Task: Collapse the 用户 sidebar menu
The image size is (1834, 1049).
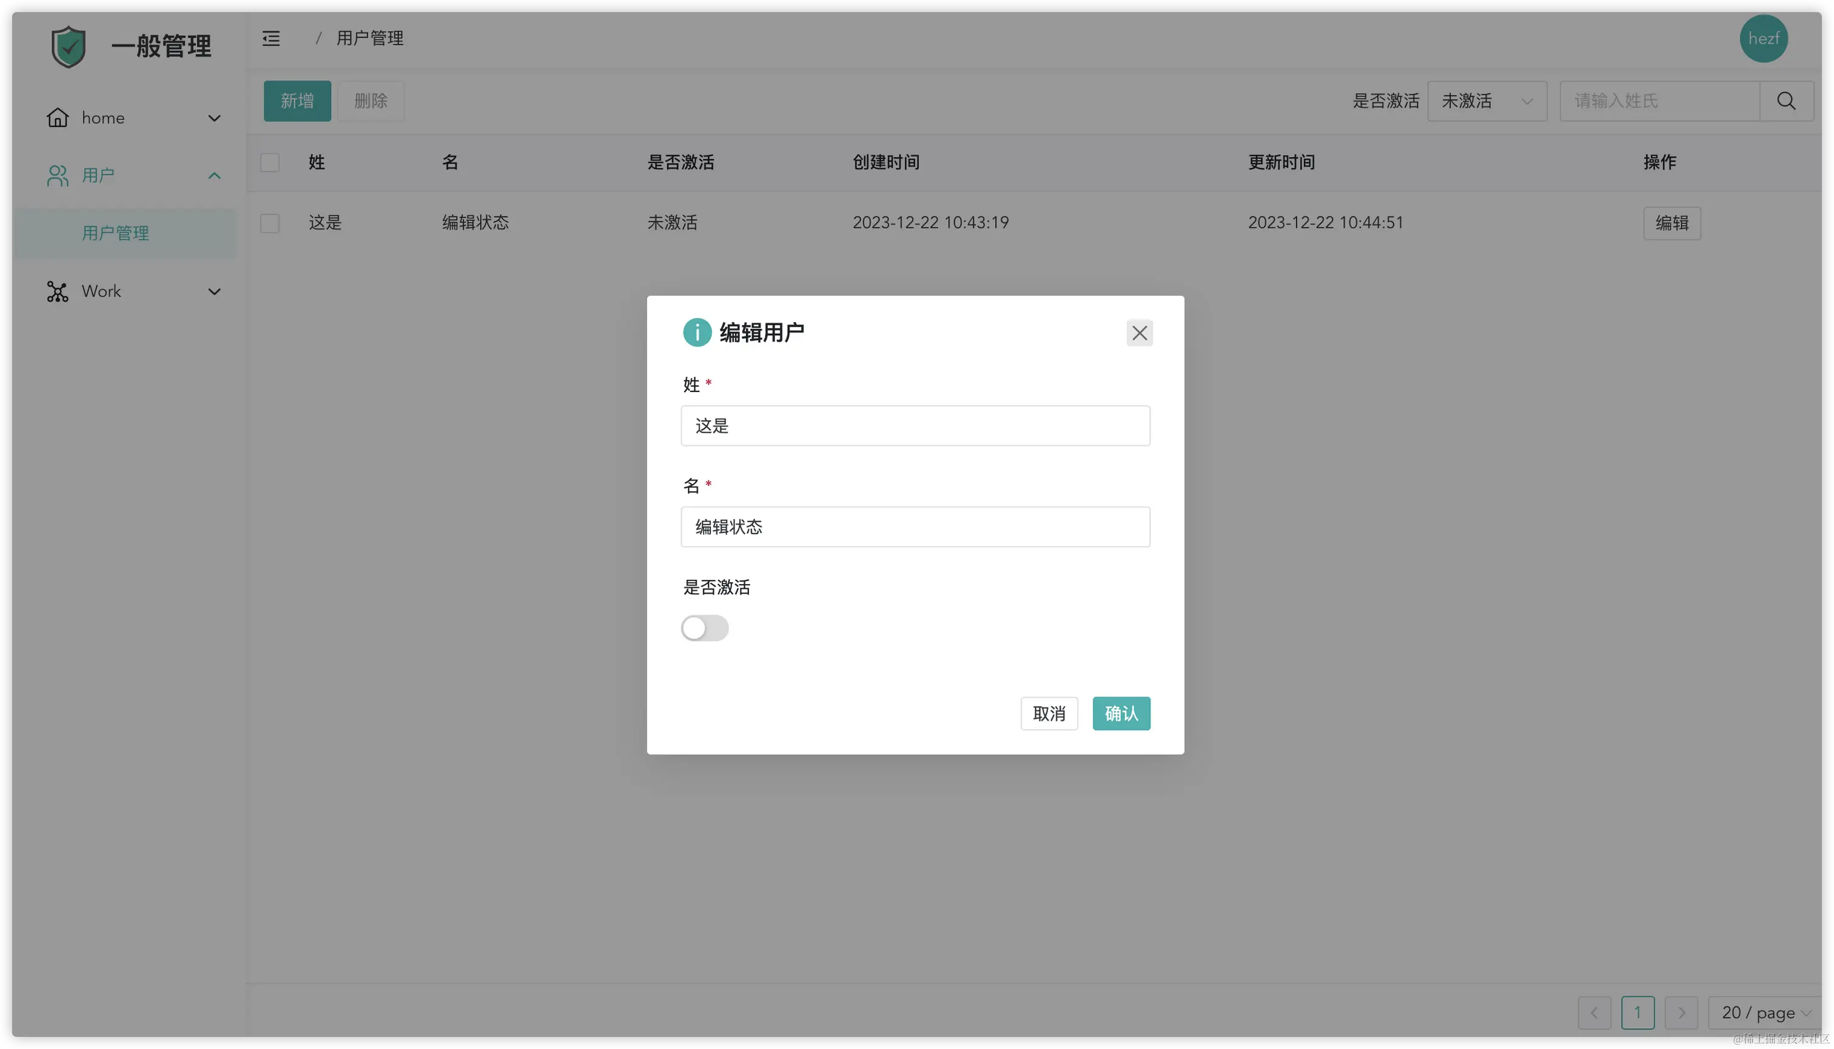Action: 214,176
